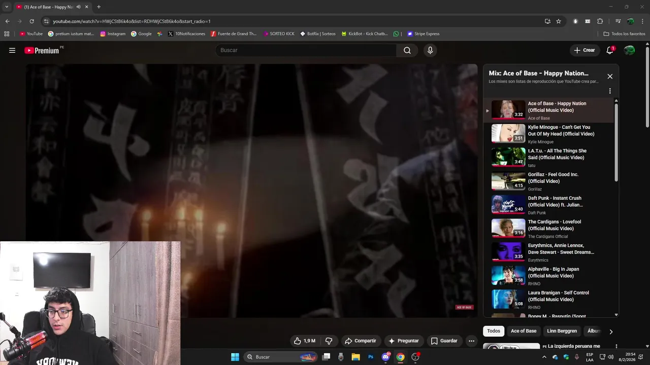650x365 pixels.
Task: Open the Windows Start menu
Action: 235,357
